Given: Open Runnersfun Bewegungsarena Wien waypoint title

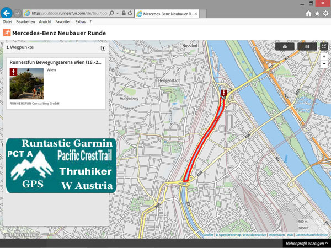Looking at the screenshot, I should [55, 62].
